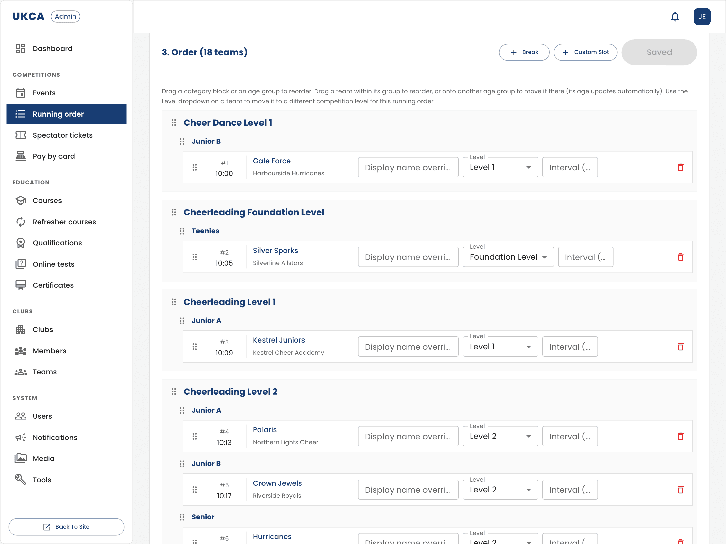Remove Polaris using its trash icon
The height and width of the screenshot is (544, 726).
click(680, 436)
